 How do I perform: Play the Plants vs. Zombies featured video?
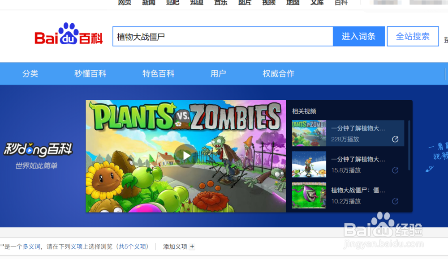186,157
